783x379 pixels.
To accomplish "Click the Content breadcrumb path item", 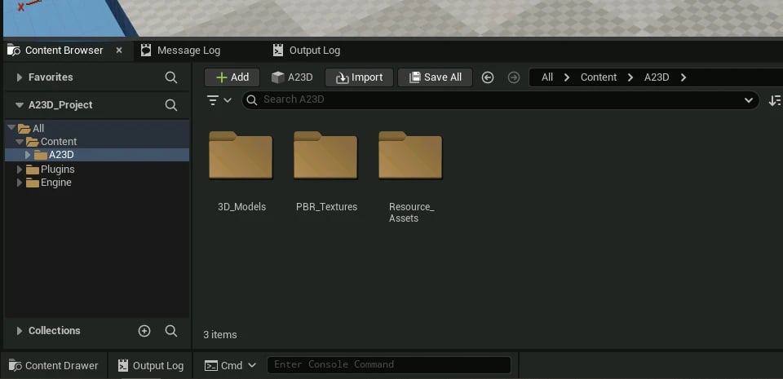I will pyautogui.click(x=598, y=77).
